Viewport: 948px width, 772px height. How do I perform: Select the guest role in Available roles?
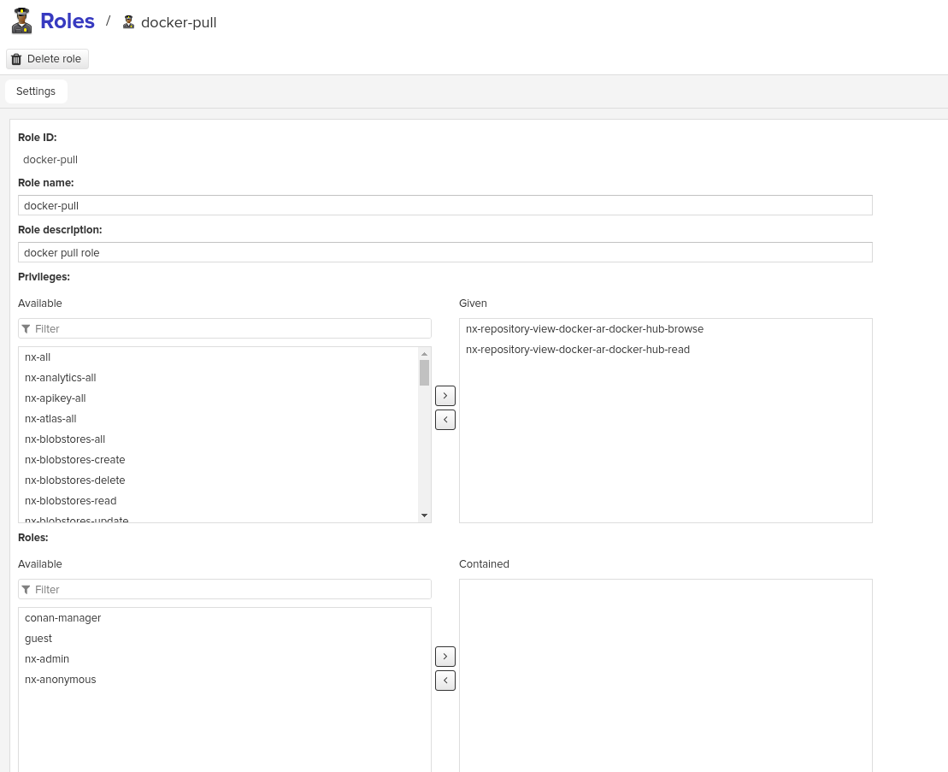click(x=38, y=638)
